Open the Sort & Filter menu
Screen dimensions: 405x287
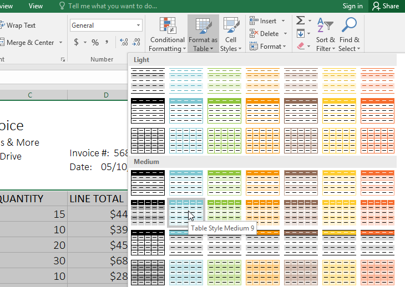click(325, 34)
